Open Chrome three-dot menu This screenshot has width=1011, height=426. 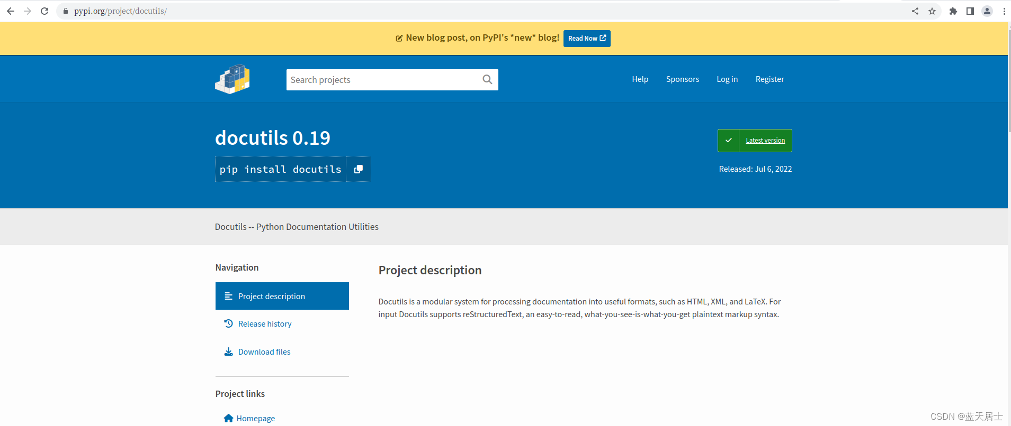[x=1004, y=11]
